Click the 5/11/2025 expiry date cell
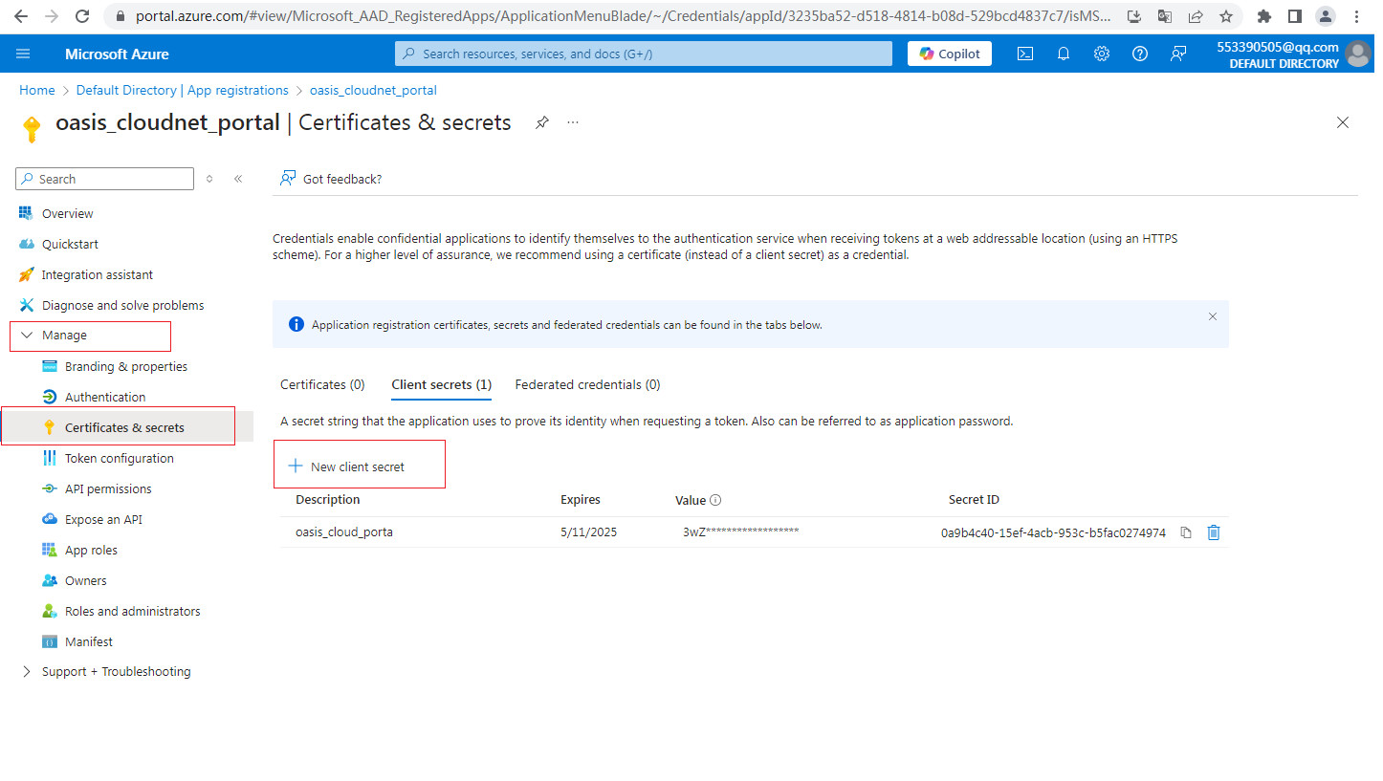The height and width of the screenshot is (781, 1383). tap(589, 532)
